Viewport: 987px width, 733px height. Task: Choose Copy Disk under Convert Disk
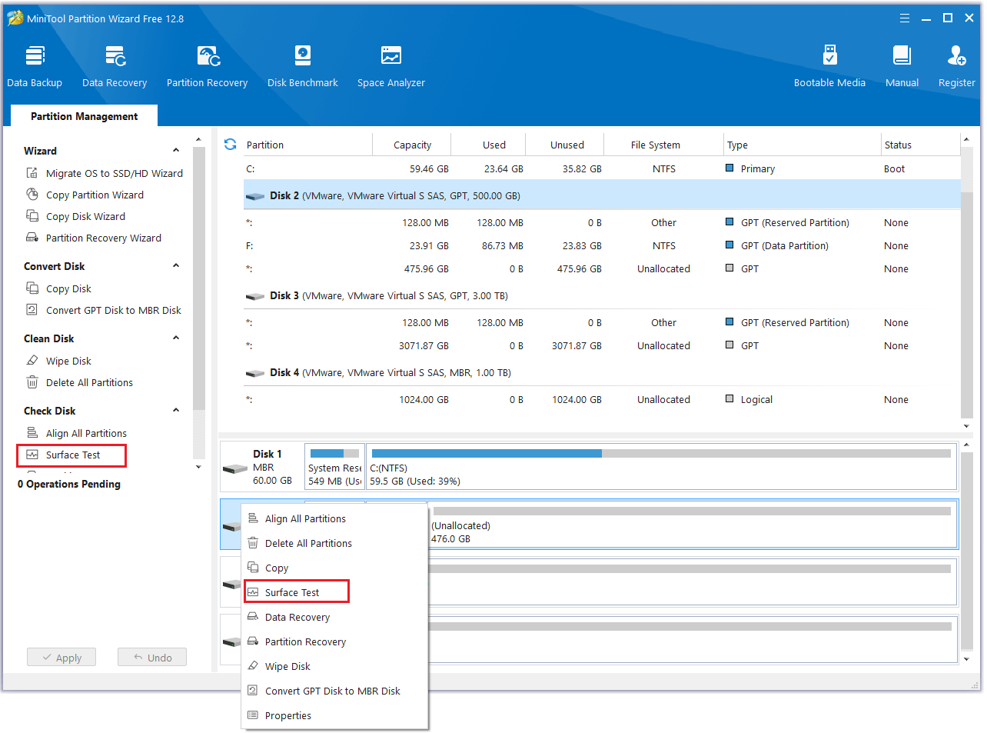click(59, 288)
